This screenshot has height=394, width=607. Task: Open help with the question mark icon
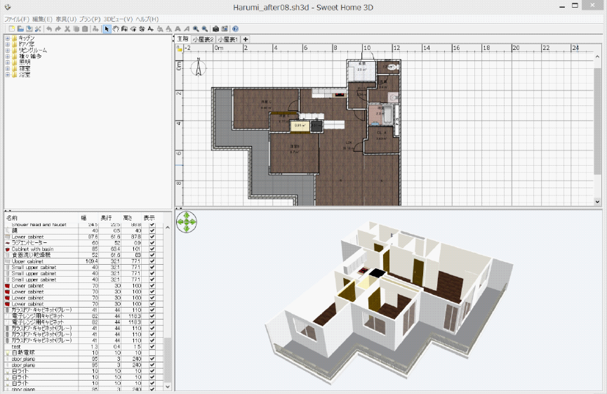pos(236,29)
